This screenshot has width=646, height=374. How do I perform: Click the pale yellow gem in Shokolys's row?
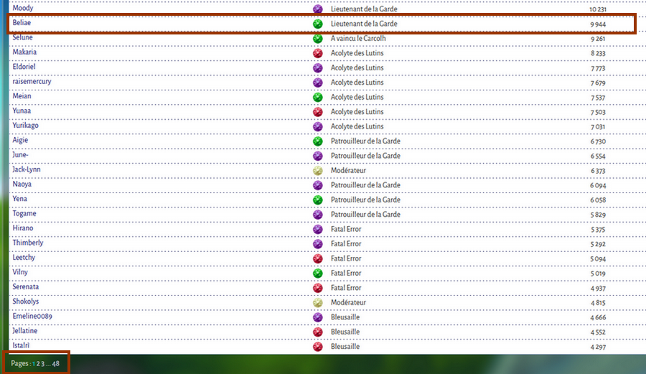(x=318, y=303)
